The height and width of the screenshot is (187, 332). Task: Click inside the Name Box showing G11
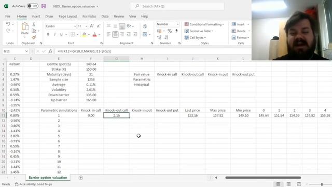13,51
